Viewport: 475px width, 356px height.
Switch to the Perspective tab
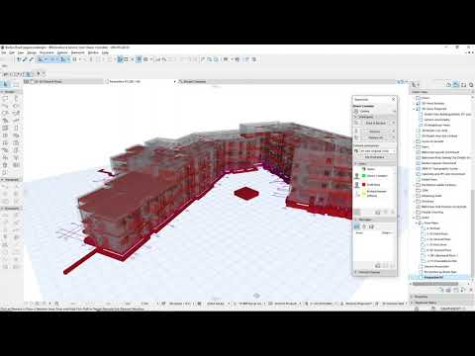coord(141,81)
